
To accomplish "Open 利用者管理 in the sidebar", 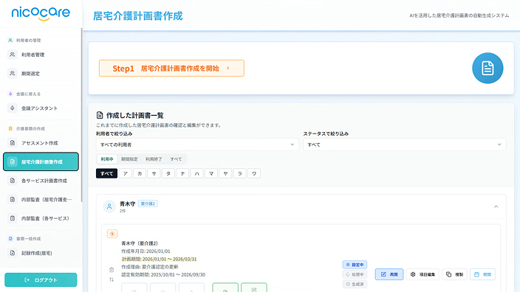I will pos(41,55).
